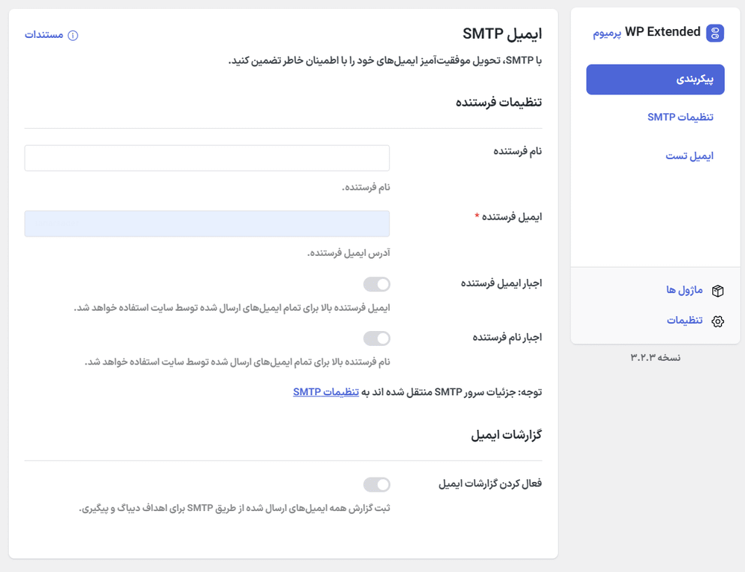
Task: Enable the اجبار ایمیل فرستنده toggle
Action: [x=377, y=284]
